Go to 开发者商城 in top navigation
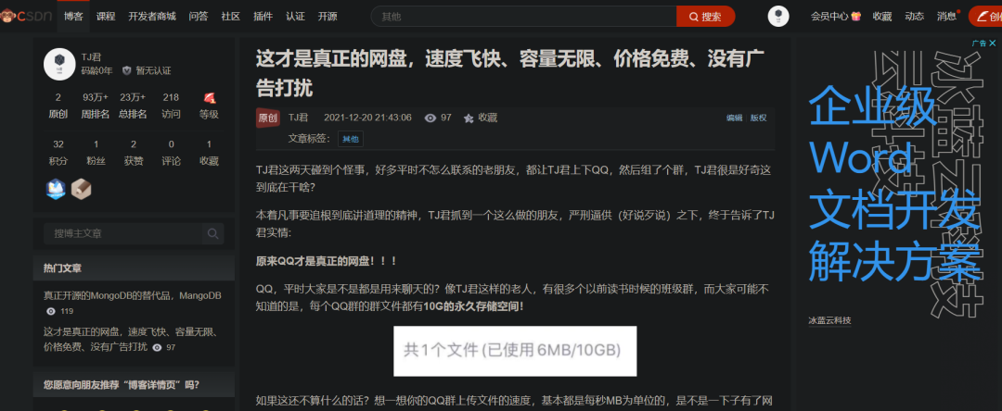 152,17
